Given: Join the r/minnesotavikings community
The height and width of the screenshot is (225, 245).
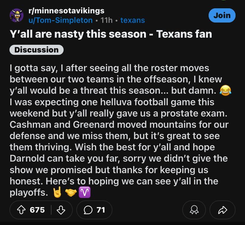Looking at the screenshot, I should tap(222, 15).
